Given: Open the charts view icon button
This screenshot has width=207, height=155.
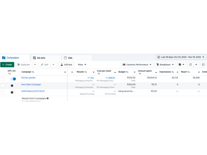Looking at the screenshot, I should coord(203,65).
